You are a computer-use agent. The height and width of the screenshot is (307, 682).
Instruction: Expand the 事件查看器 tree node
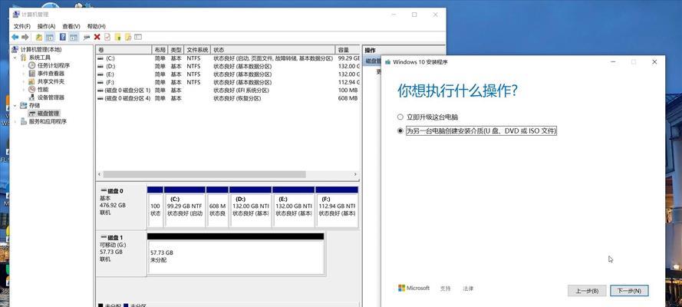pos(25,74)
